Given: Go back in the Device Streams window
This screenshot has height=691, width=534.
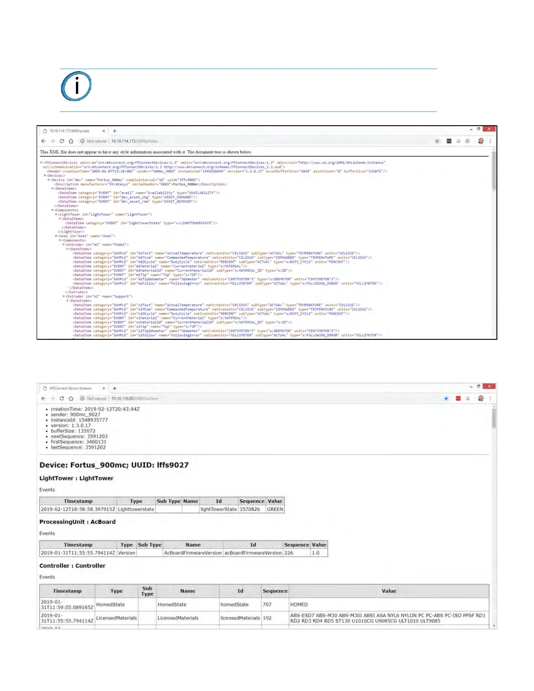Looking at the screenshot, I should [43, 399].
